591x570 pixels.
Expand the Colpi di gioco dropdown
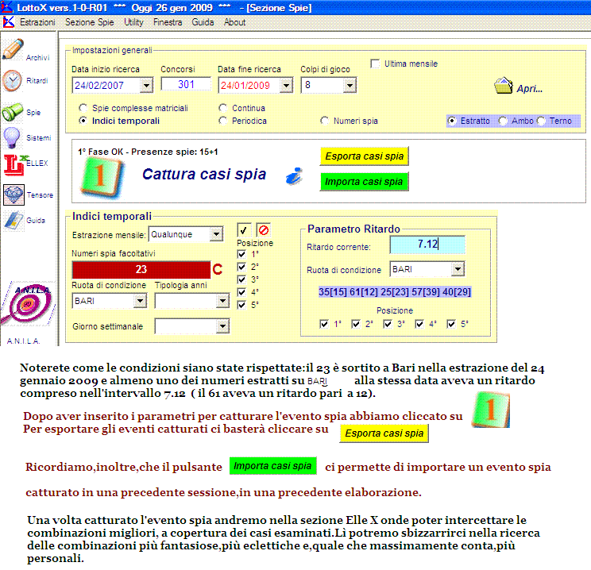click(x=350, y=86)
